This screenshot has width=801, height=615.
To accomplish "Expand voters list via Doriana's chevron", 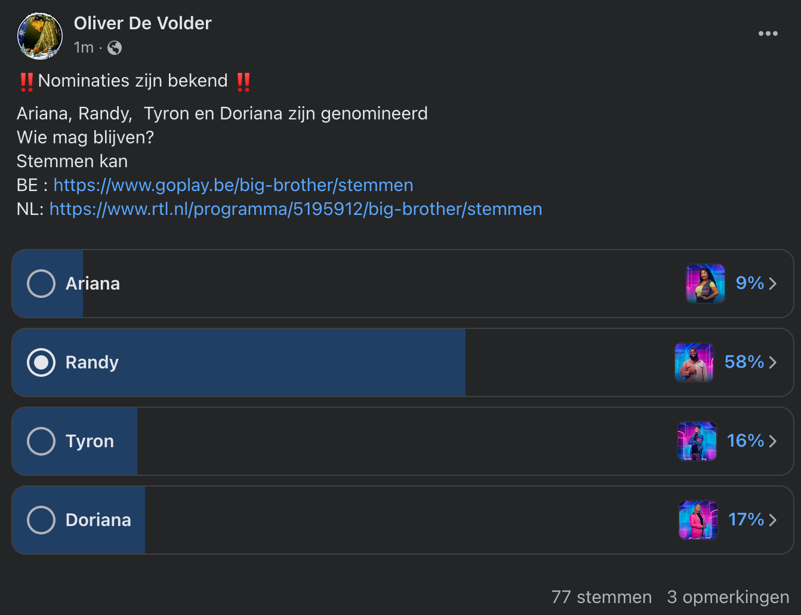I will pyautogui.click(x=773, y=520).
